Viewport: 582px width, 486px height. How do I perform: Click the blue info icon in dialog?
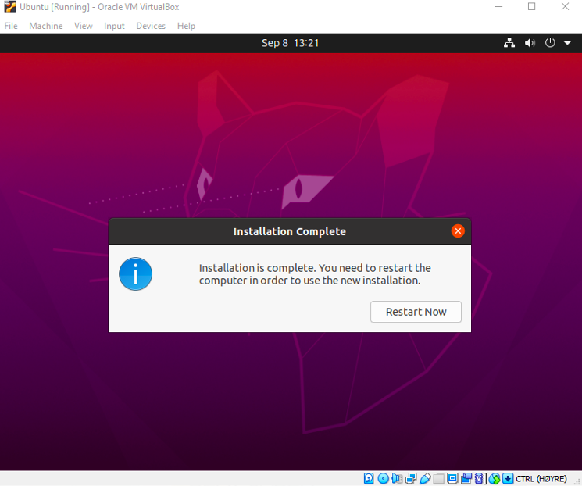click(135, 274)
